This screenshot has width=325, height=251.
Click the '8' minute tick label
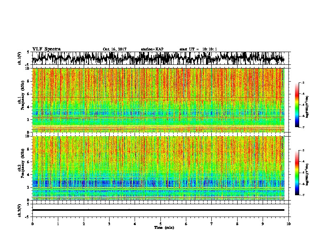tap(237, 224)
